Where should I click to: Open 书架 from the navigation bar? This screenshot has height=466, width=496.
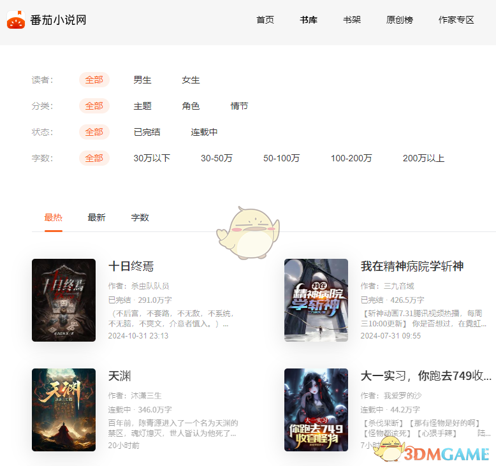click(352, 20)
